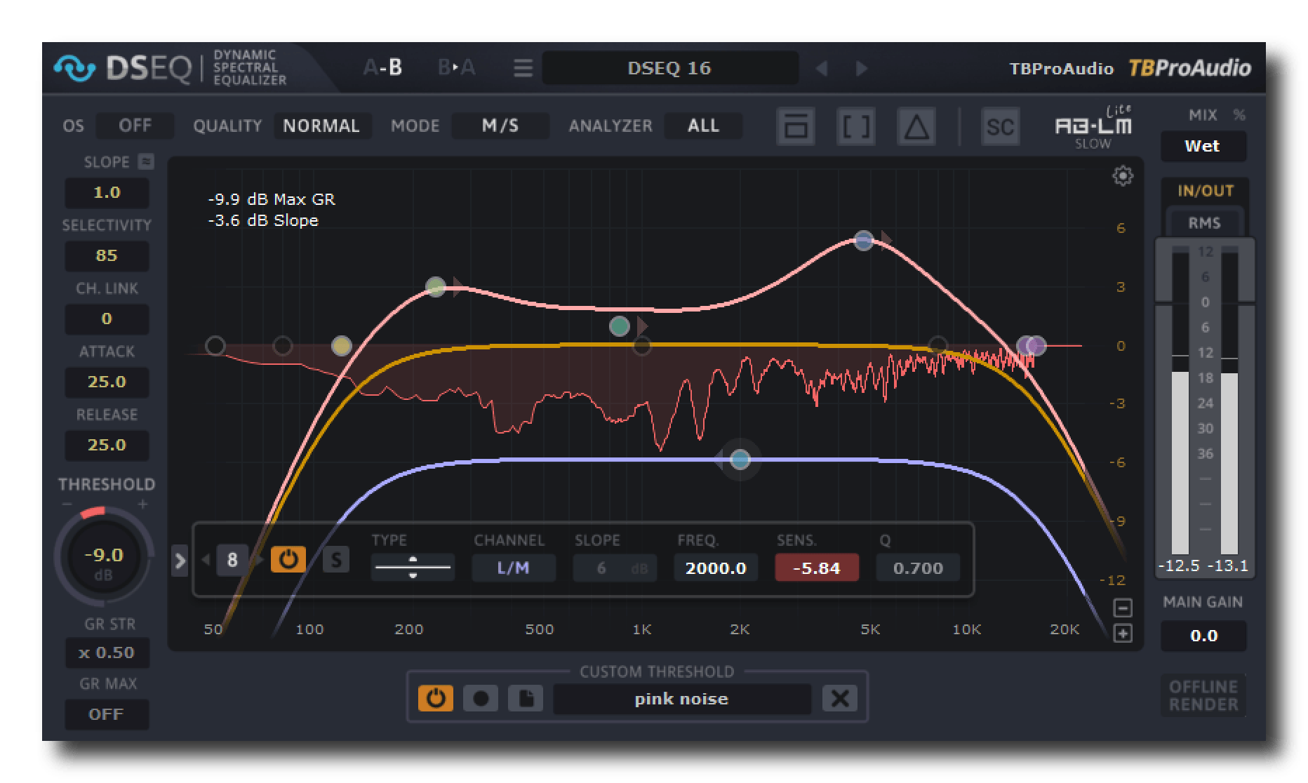The image size is (1308, 783).
Task: Copy B to A button
Action: (x=456, y=67)
